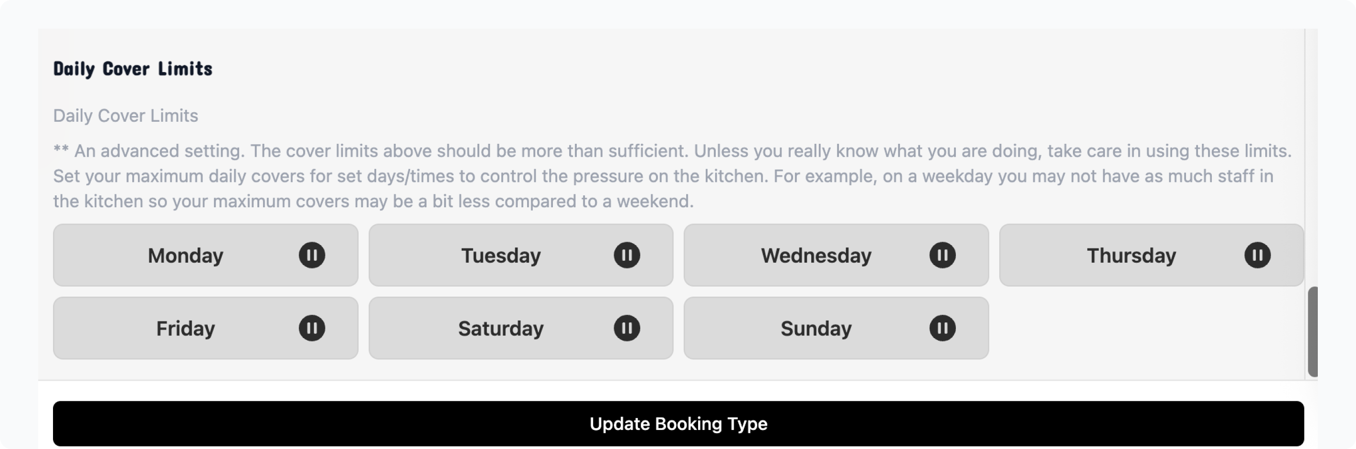Click the pause icon on Thursday
Image resolution: width=1356 pixels, height=449 pixels.
click(1257, 255)
